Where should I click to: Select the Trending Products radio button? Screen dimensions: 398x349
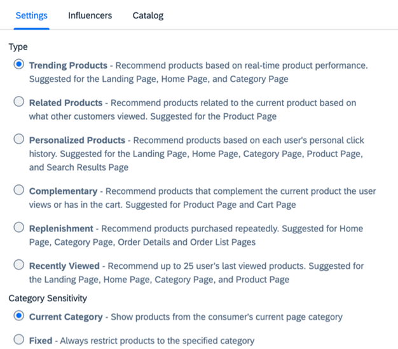19,64
